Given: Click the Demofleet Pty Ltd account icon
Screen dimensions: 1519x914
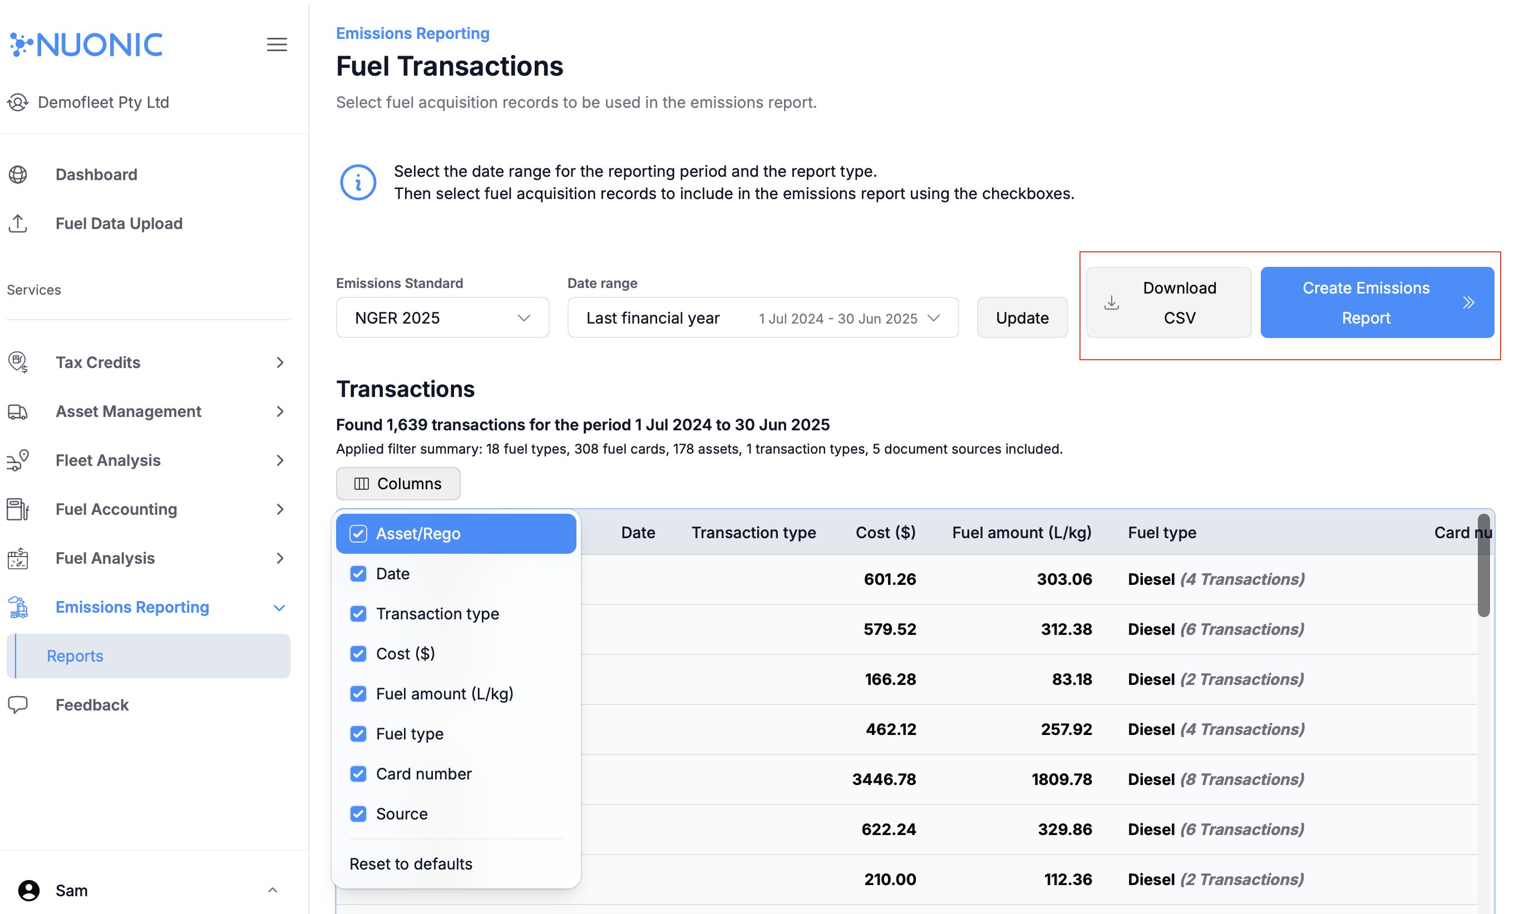Looking at the screenshot, I should tap(18, 102).
